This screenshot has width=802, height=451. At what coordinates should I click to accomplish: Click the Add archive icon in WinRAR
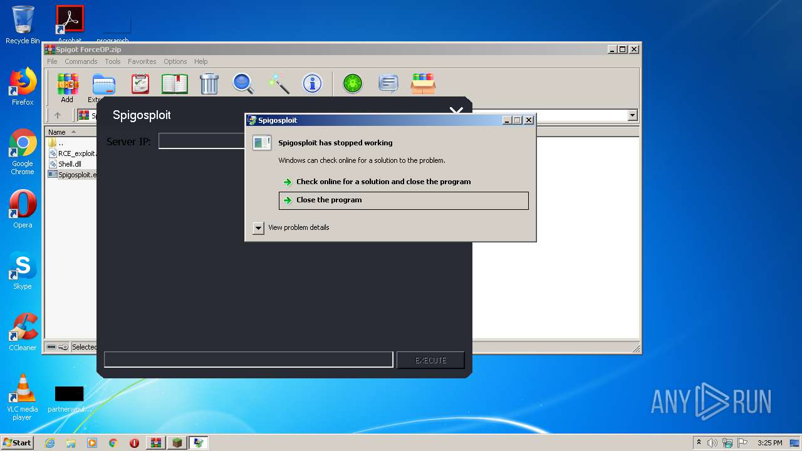pos(67,83)
